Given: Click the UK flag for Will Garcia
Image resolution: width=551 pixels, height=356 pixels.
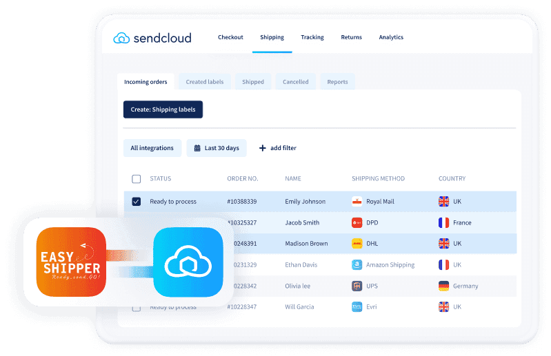Looking at the screenshot, I should click(444, 307).
